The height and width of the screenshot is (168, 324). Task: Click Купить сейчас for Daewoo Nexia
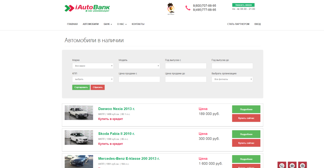246,118
